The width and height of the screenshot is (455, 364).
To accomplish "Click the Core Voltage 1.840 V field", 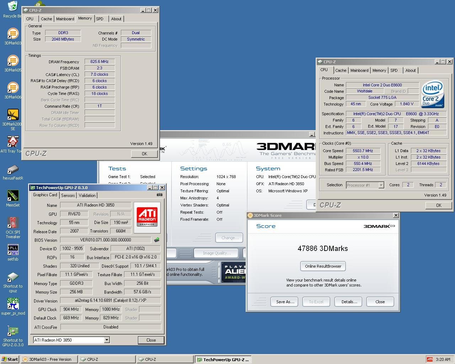I will pyautogui.click(x=407, y=104).
